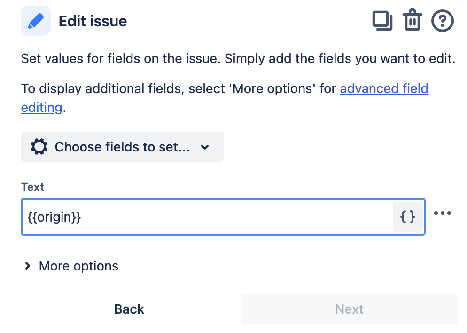Click the 'Set values for fields' description

(238, 60)
